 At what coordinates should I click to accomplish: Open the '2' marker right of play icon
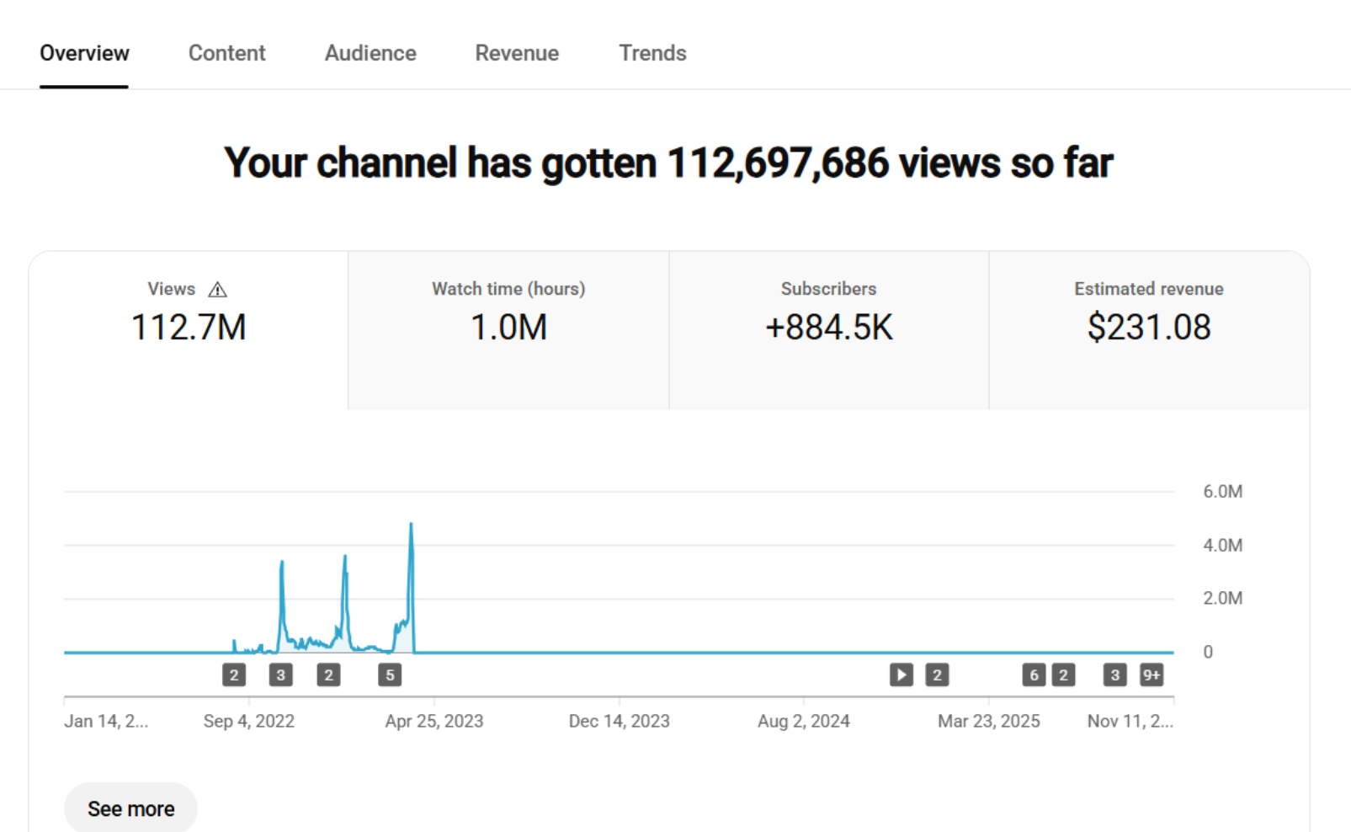coord(937,675)
